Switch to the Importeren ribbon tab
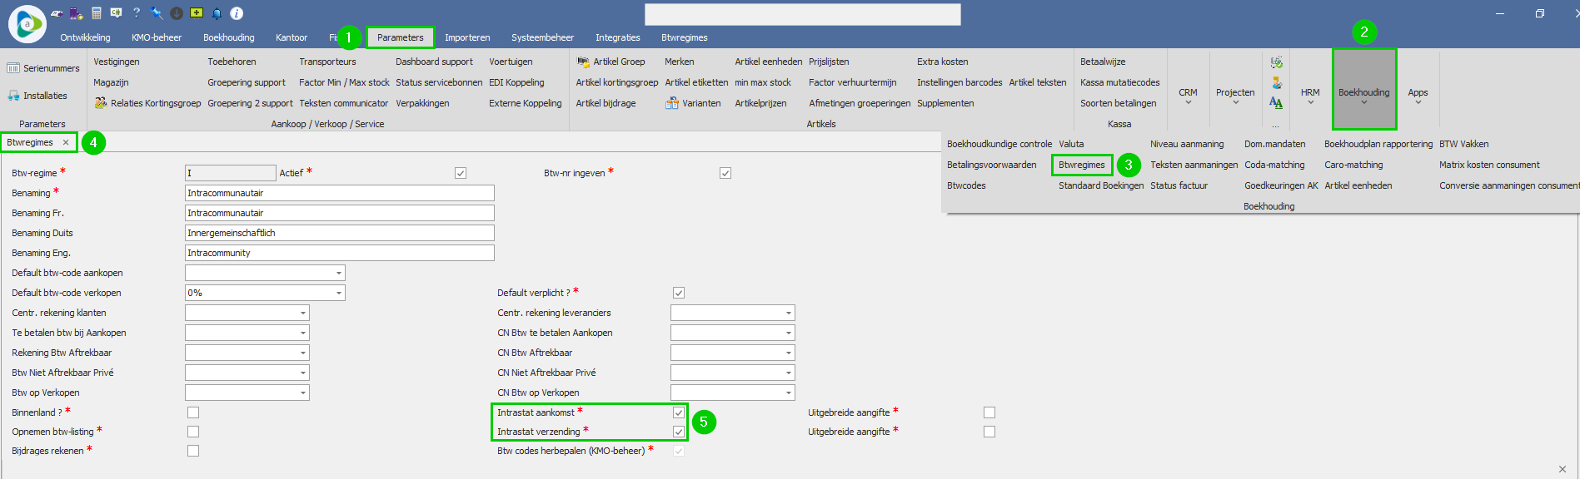1580x479 pixels. pos(467,37)
